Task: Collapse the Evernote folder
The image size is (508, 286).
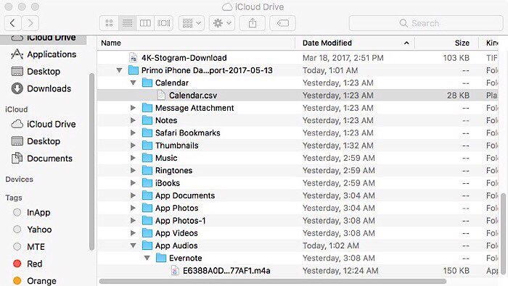Action: [147, 258]
